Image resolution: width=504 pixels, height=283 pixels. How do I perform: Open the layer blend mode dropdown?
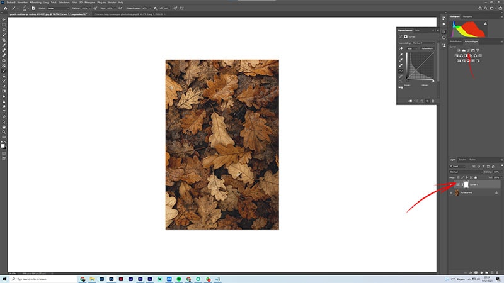point(466,172)
